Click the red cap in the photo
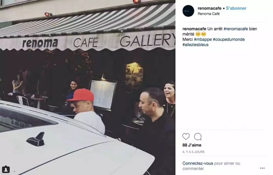273x175 pixels. (81, 95)
